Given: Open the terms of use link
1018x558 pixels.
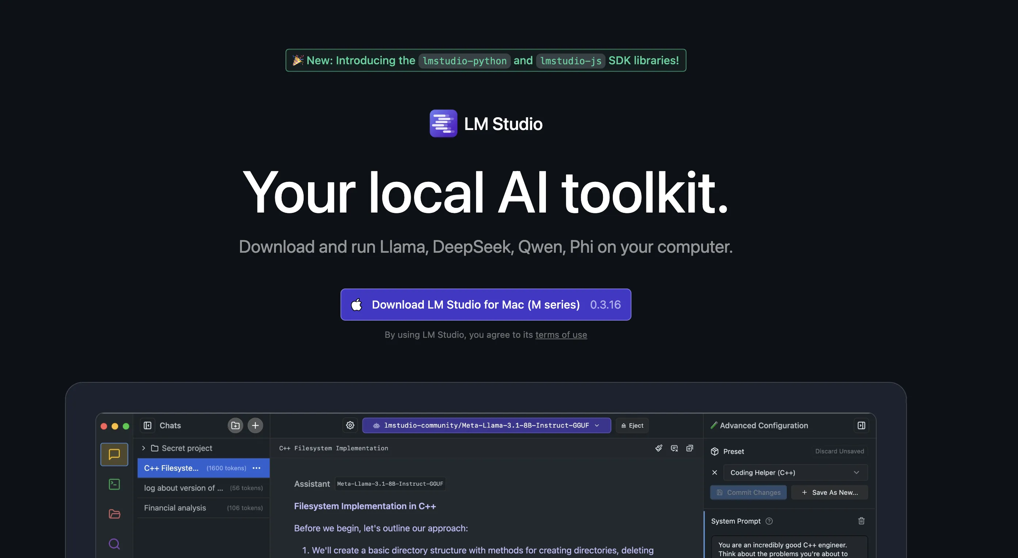Looking at the screenshot, I should click(x=561, y=335).
